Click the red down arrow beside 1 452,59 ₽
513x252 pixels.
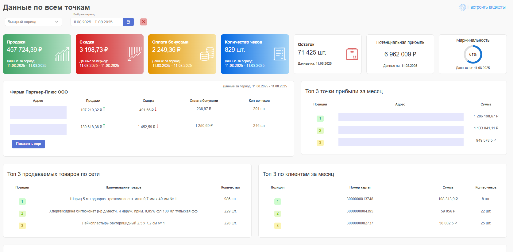tap(157, 126)
